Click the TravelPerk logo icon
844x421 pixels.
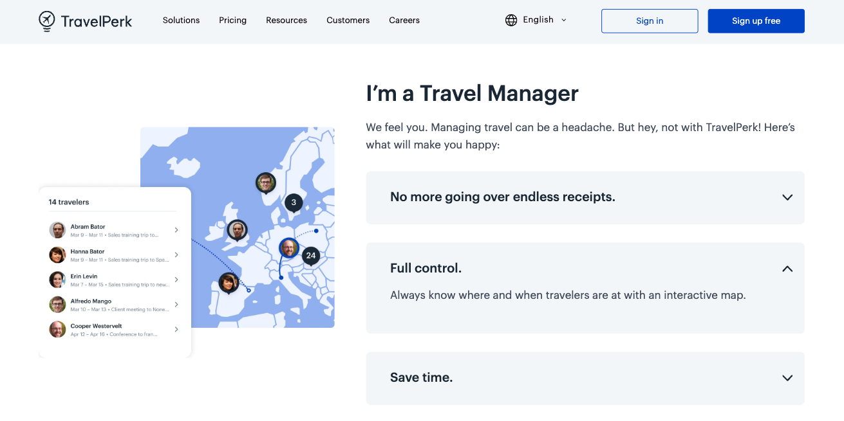click(x=47, y=21)
